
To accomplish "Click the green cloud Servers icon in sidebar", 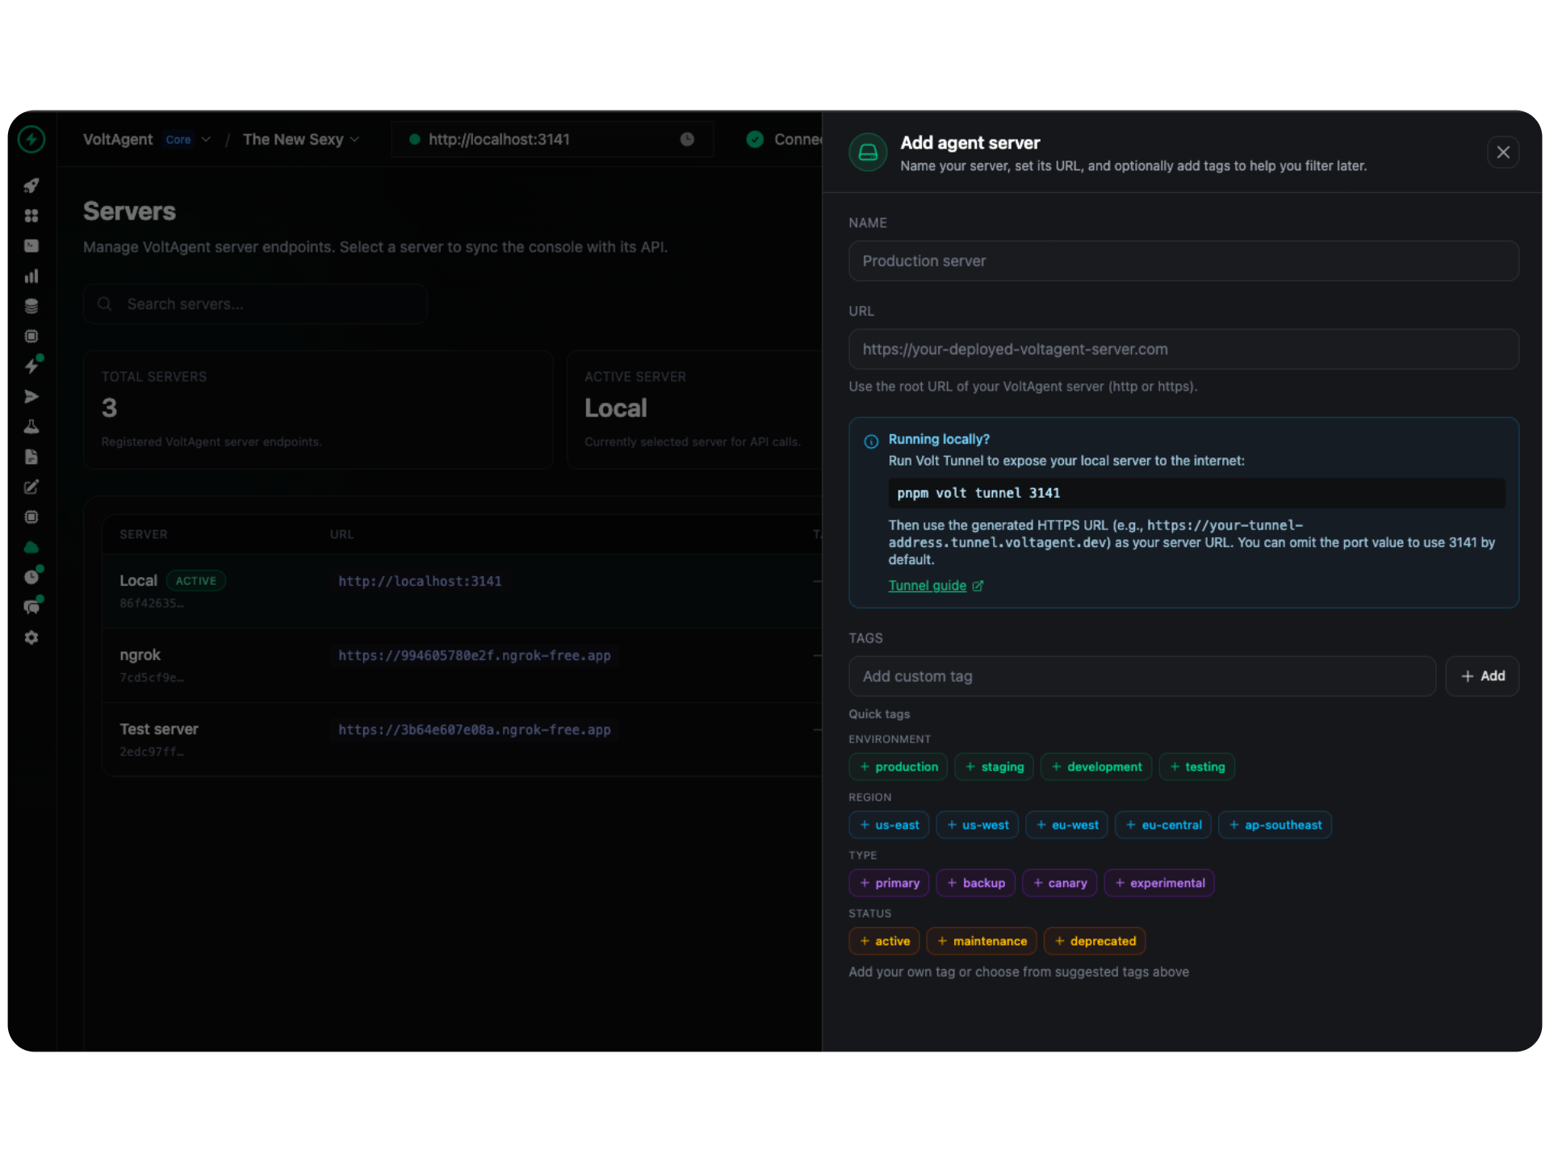I will point(31,547).
